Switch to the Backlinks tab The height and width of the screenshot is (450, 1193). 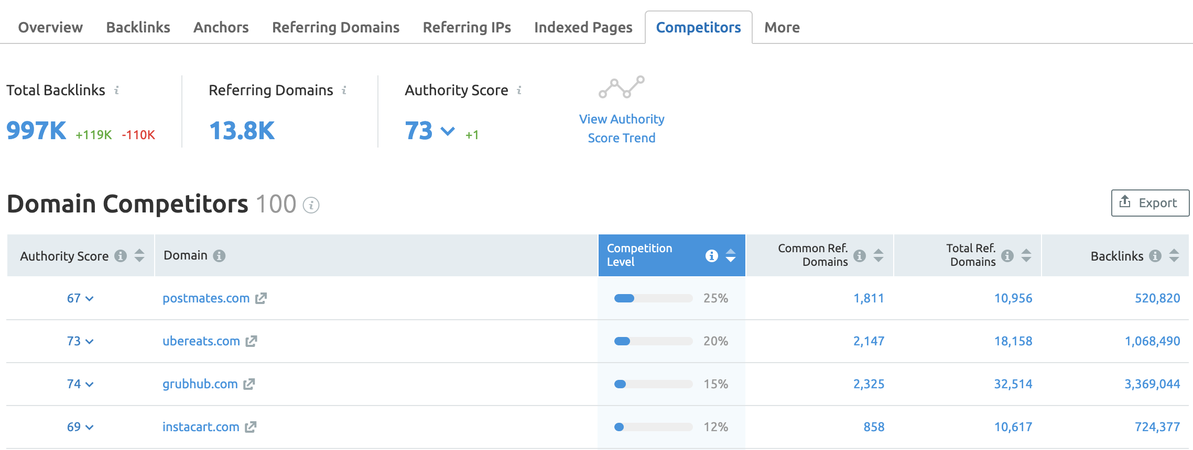tap(138, 27)
